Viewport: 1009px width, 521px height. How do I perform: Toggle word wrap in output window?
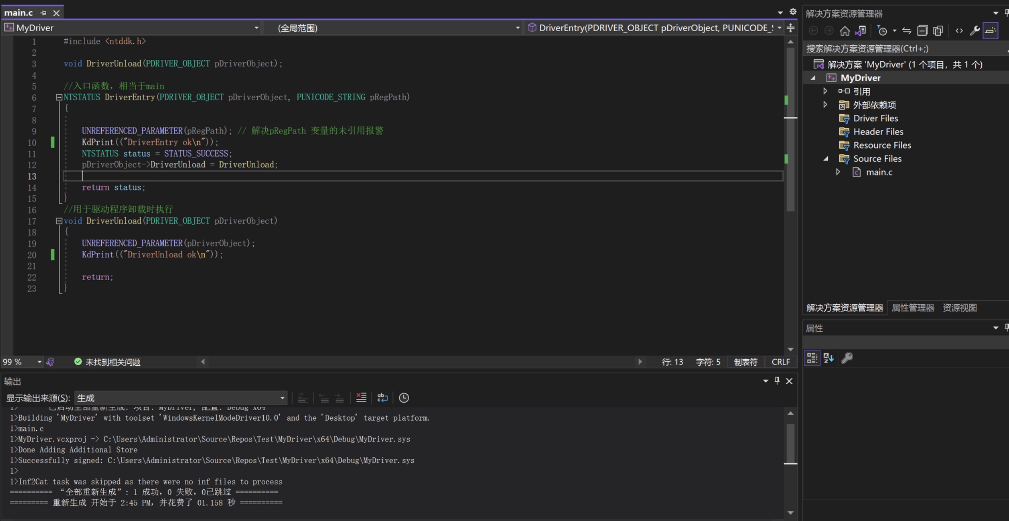point(382,398)
